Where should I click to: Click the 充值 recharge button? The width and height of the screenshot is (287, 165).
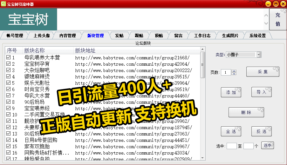point(278,19)
